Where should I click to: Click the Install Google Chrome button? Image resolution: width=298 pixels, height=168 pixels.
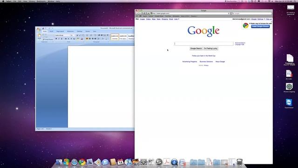tap(260, 26)
